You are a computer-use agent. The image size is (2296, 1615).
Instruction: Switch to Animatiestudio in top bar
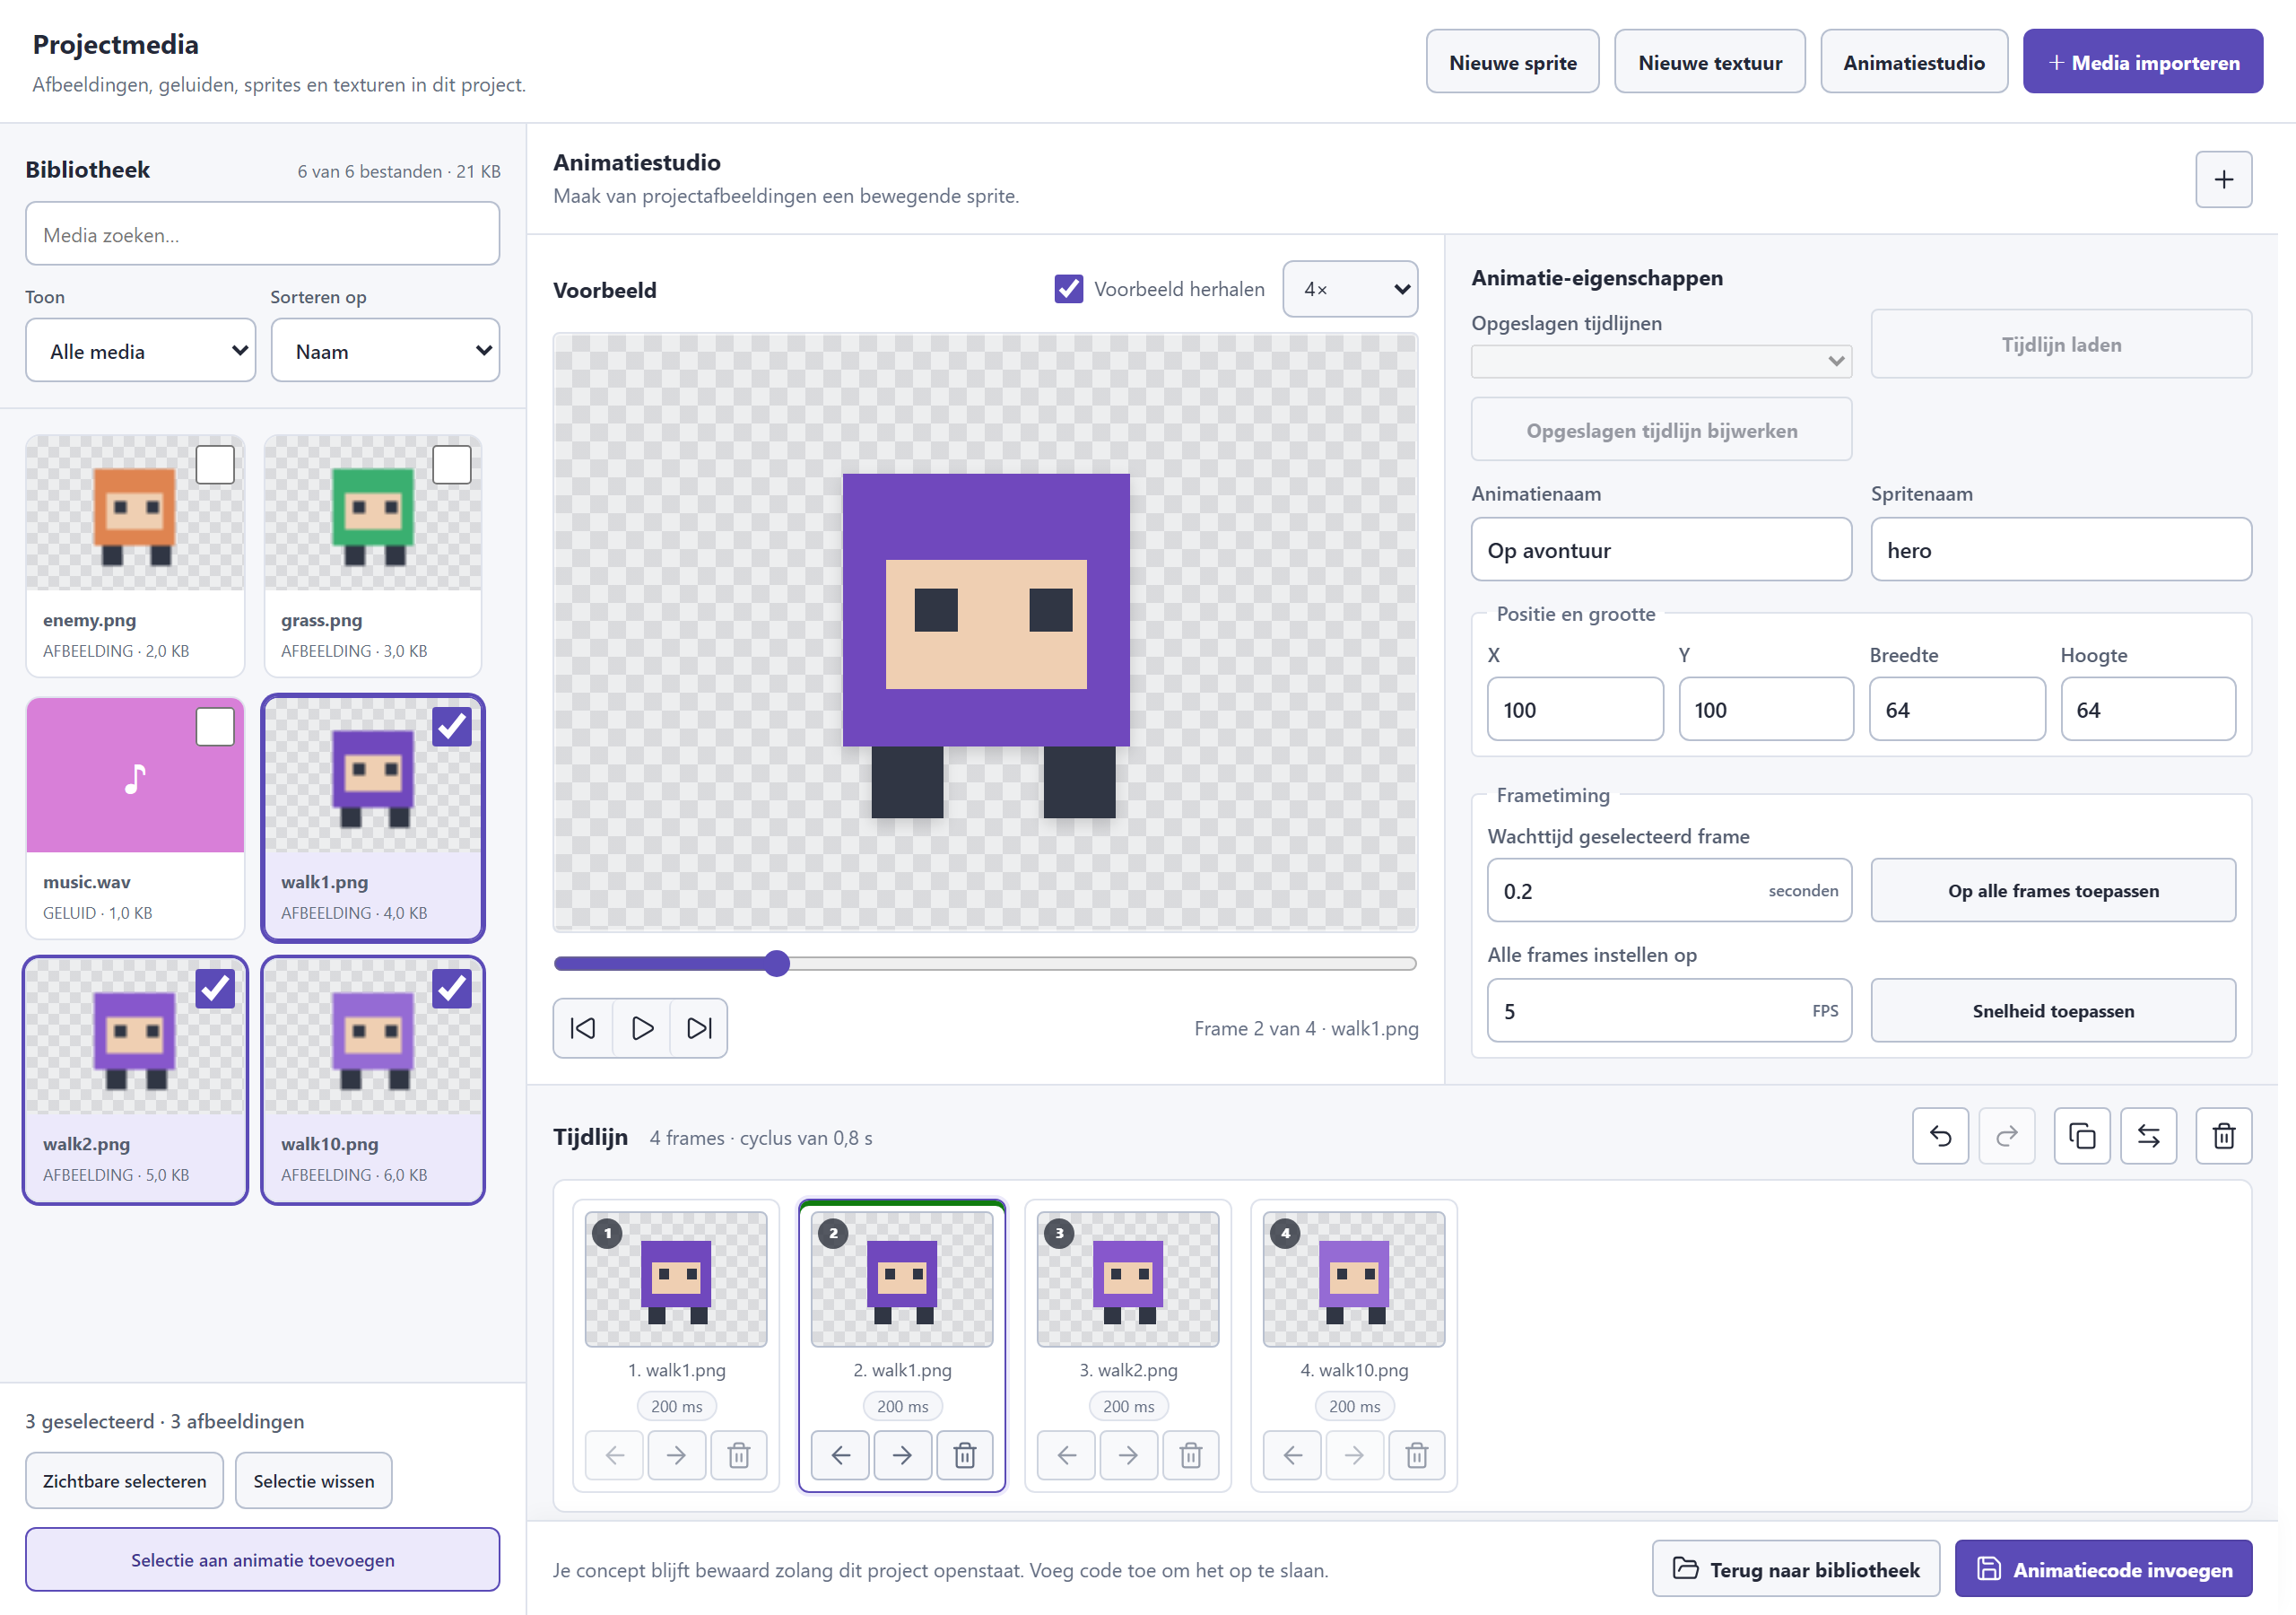pyautogui.click(x=1913, y=62)
